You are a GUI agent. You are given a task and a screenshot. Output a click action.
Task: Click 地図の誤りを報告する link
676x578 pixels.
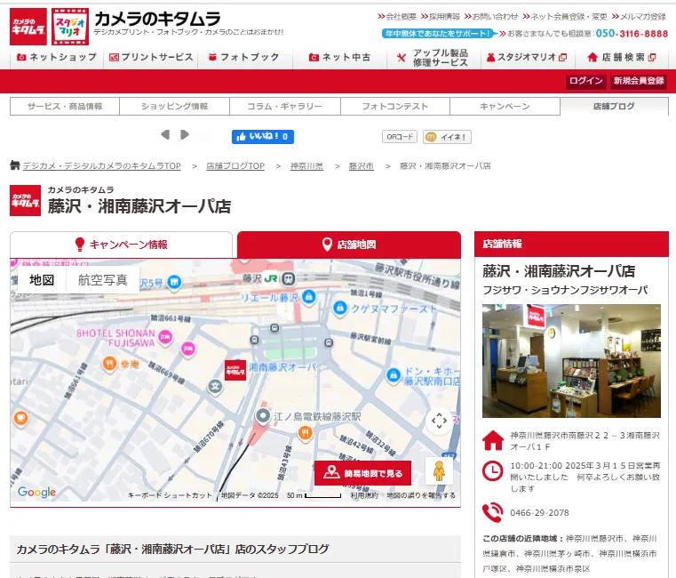coord(421,495)
